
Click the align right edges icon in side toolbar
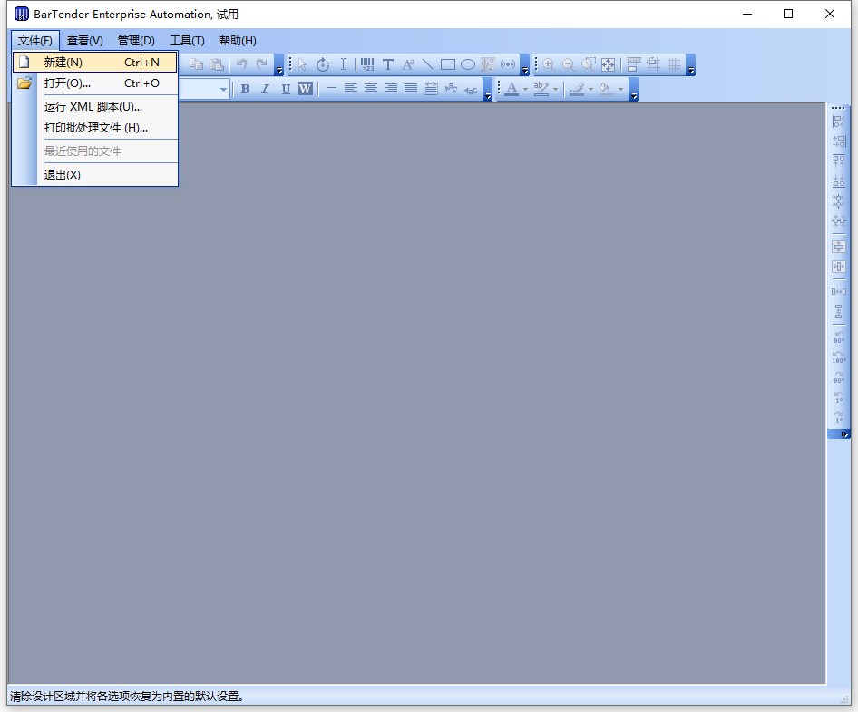coord(838,141)
